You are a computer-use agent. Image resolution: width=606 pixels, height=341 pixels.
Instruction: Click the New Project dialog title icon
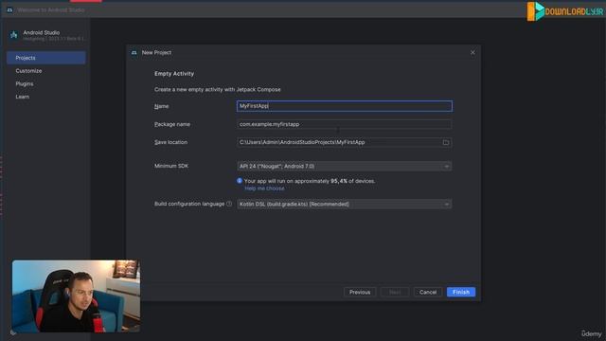134,53
